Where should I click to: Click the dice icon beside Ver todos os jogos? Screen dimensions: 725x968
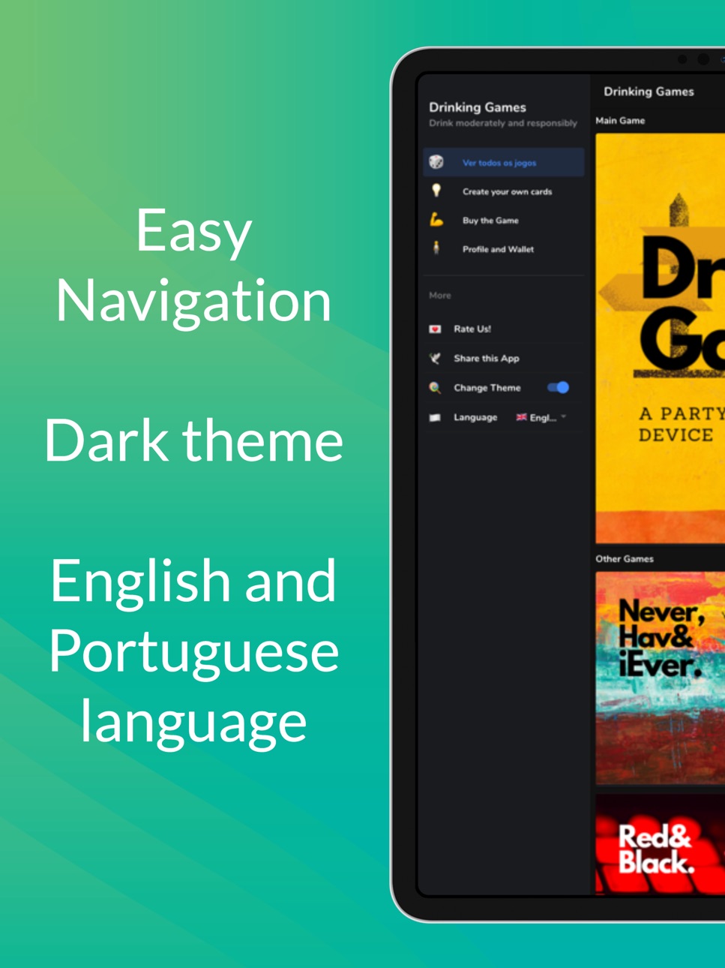pyautogui.click(x=436, y=162)
